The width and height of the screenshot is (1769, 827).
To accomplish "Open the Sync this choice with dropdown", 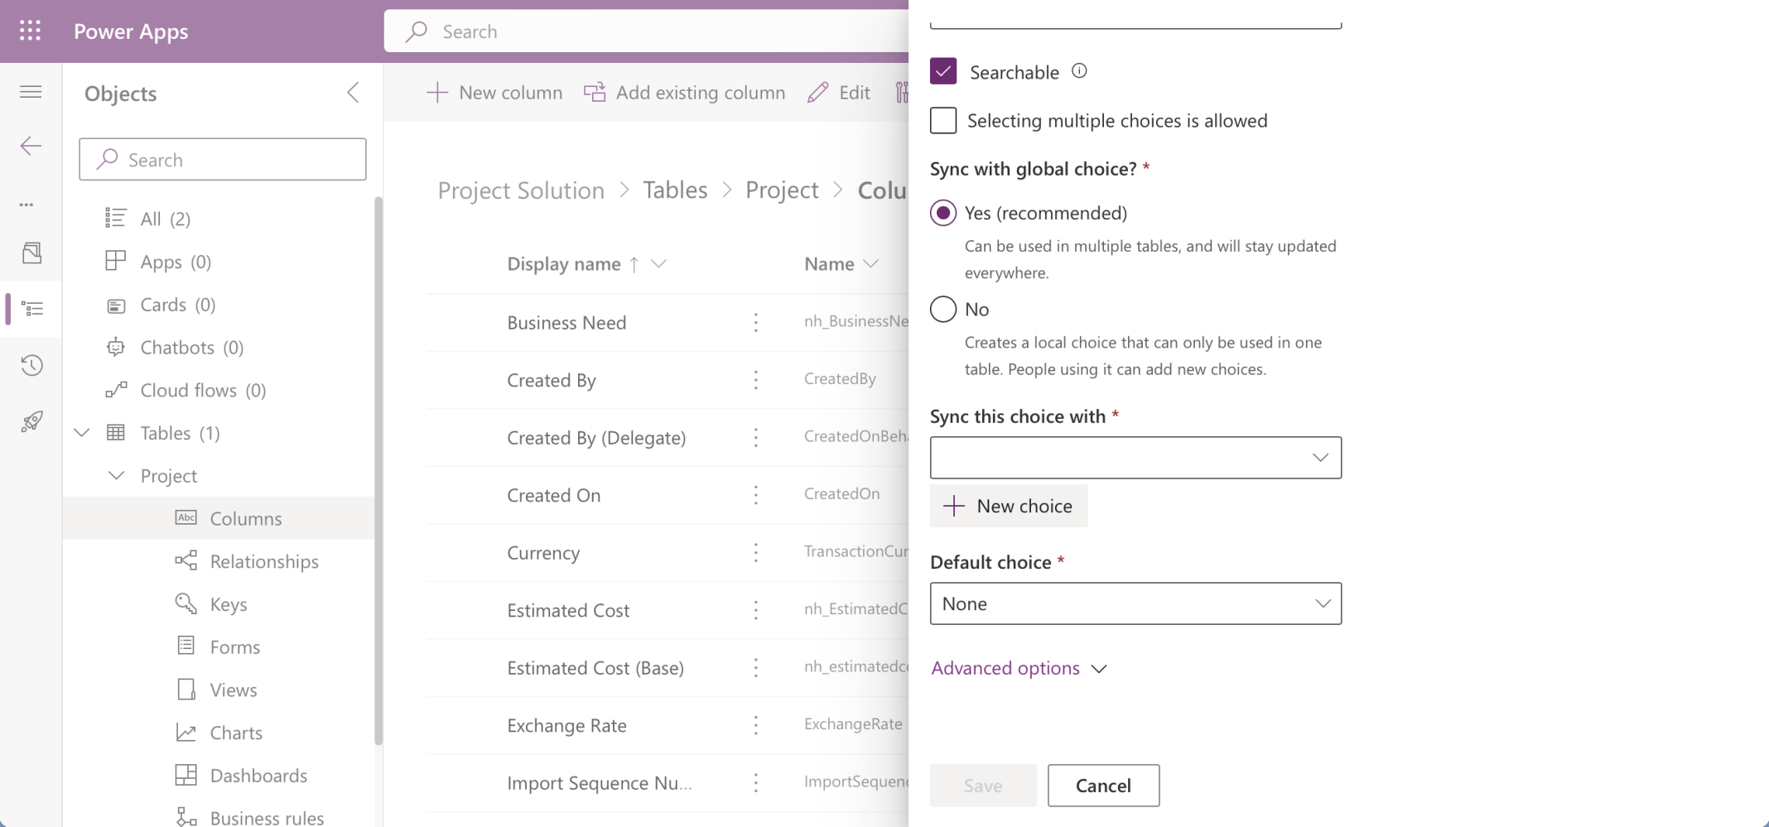I will (1135, 458).
